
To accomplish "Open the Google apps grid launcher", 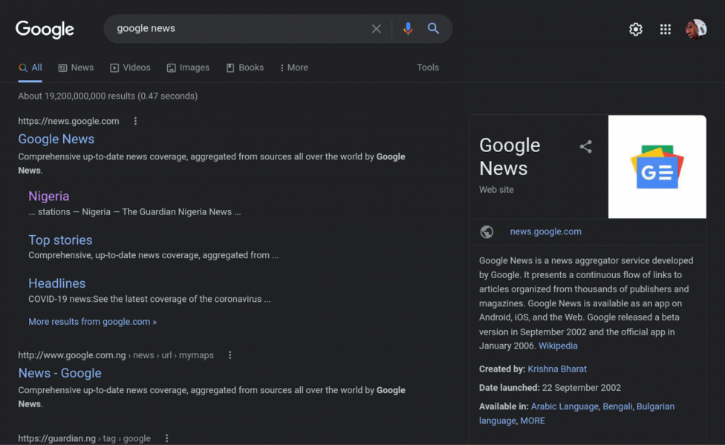I will [x=665, y=28].
